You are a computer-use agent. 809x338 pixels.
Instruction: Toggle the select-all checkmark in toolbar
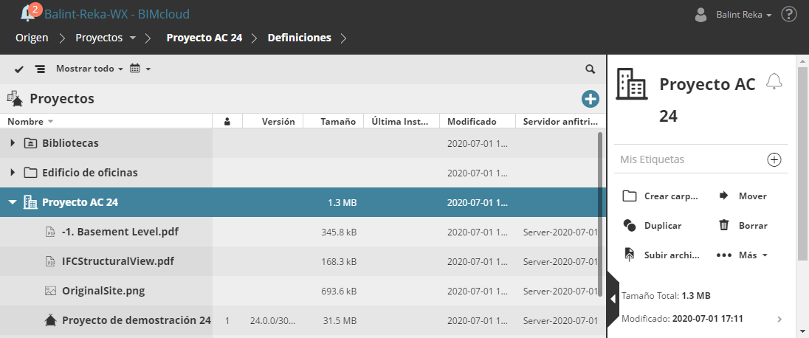[19, 69]
